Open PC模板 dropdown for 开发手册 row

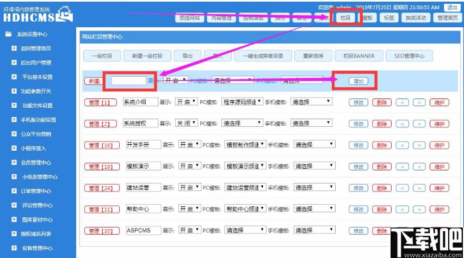tap(244, 145)
